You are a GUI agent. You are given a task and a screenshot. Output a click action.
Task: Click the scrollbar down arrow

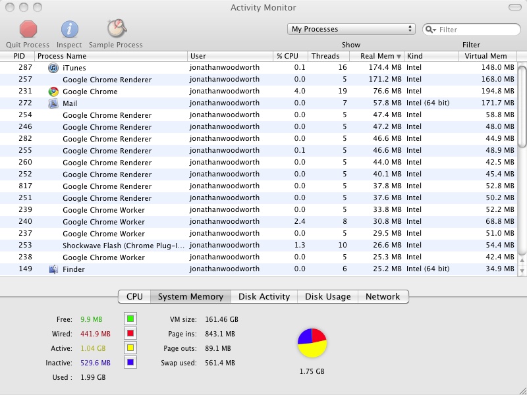pos(522,271)
